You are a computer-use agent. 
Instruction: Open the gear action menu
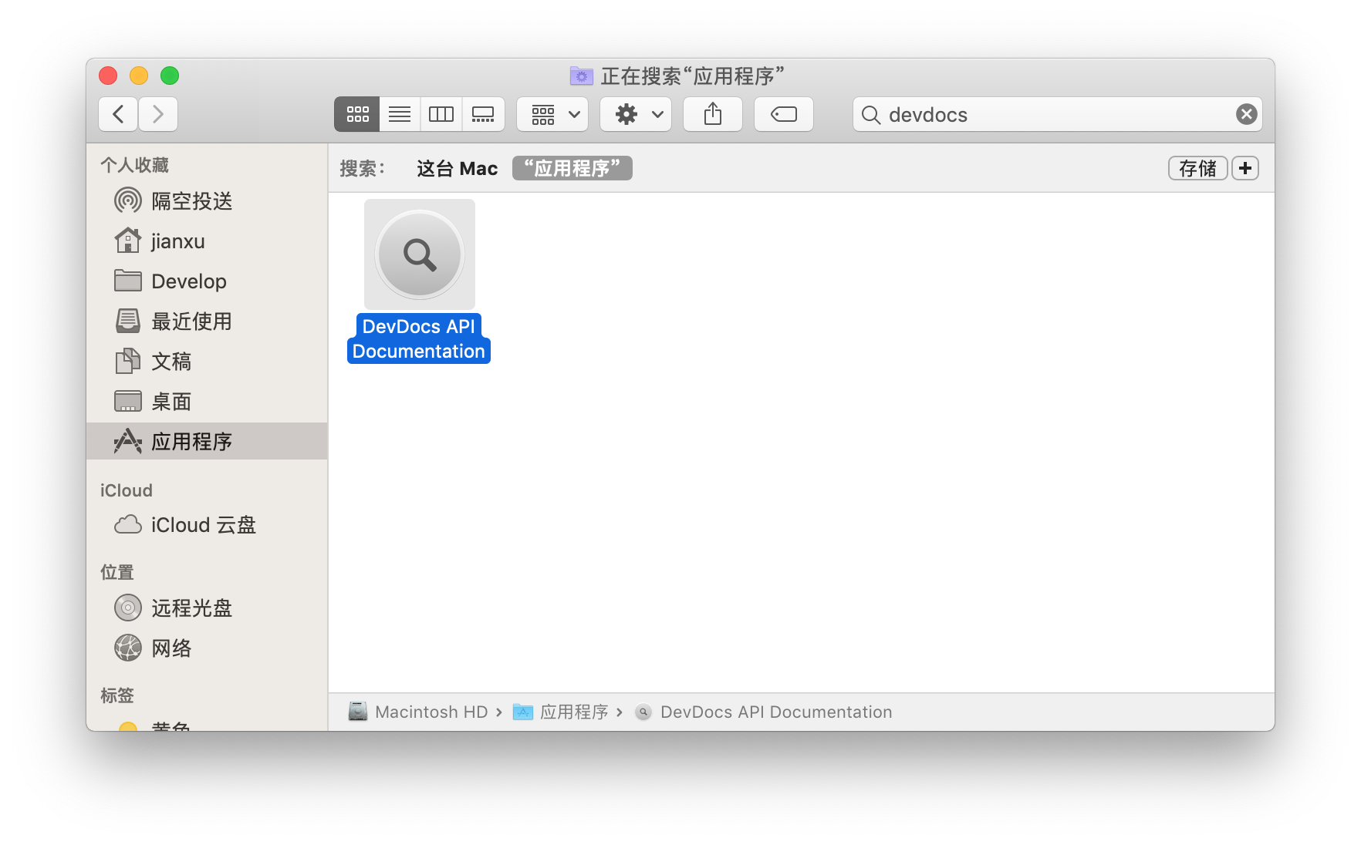(636, 114)
